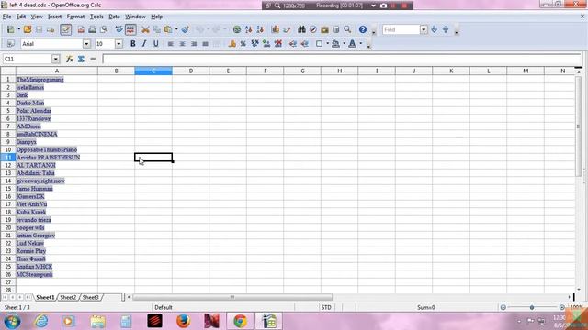Open the Navigator
The image size is (588, 330).
(313, 29)
